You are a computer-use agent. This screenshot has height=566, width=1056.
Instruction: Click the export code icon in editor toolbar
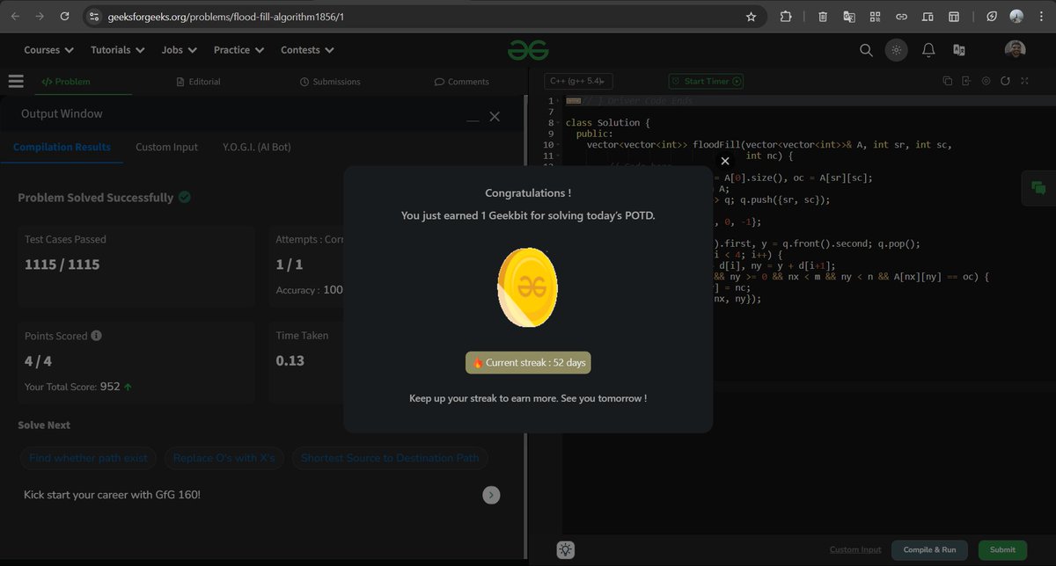click(x=966, y=81)
